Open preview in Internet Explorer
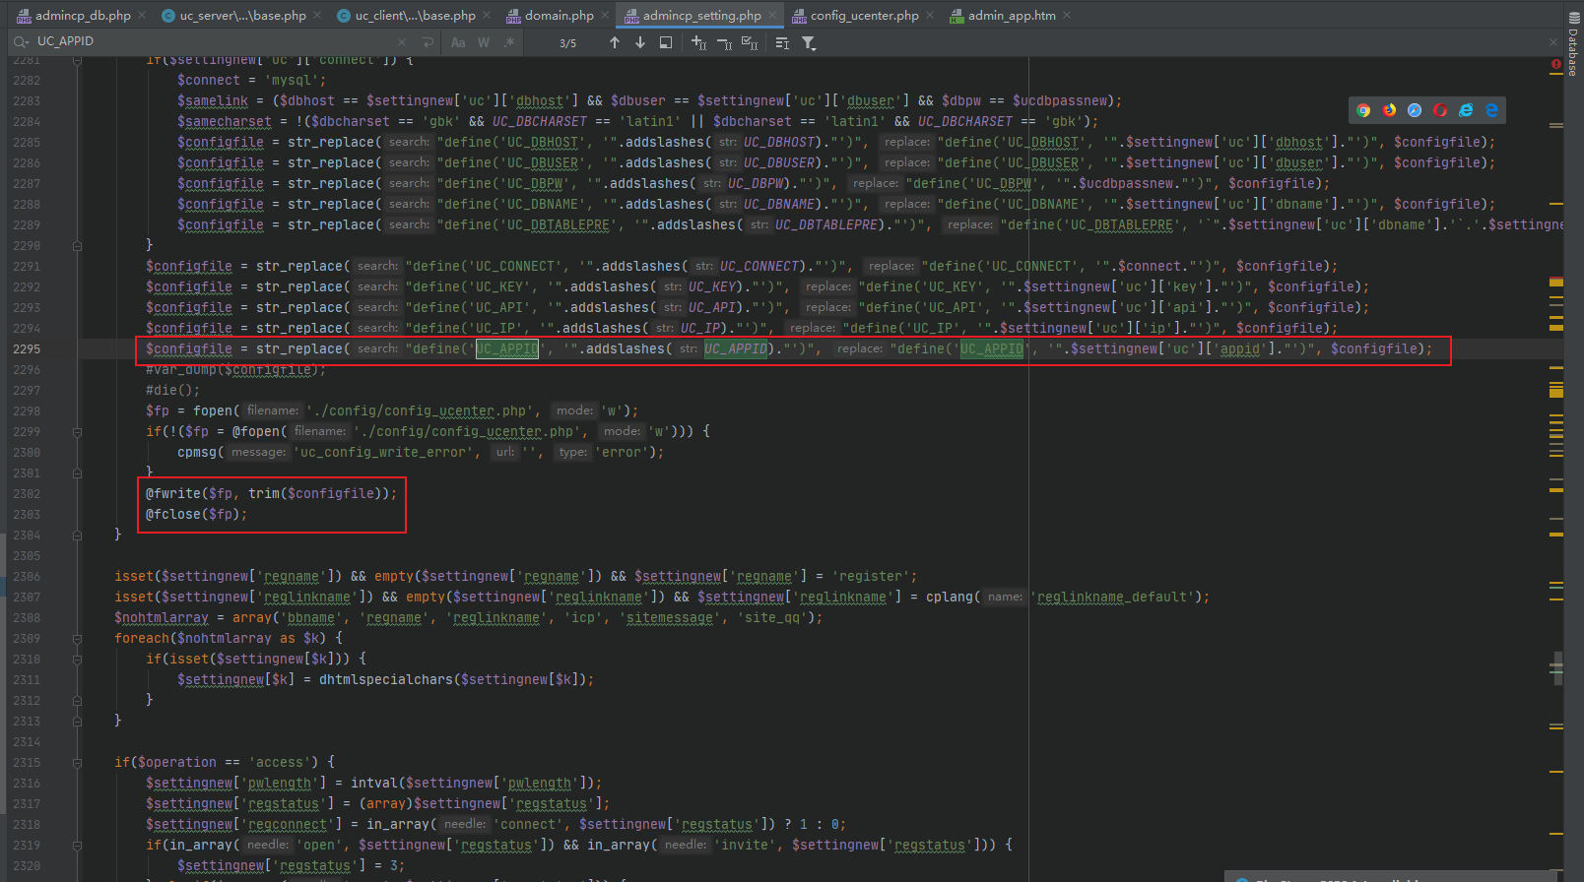The width and height of the screenshot is (1584, 882). tap(1466, 110)
